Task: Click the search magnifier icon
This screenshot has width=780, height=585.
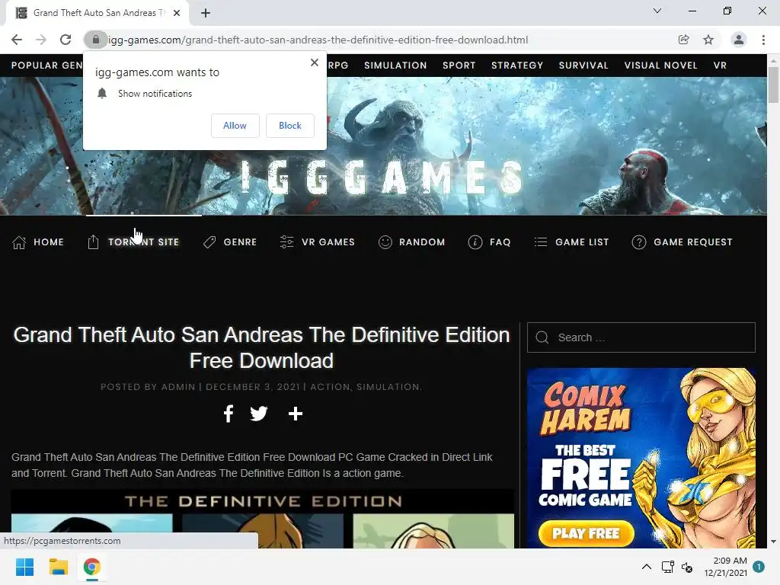Action: (542, 337)
